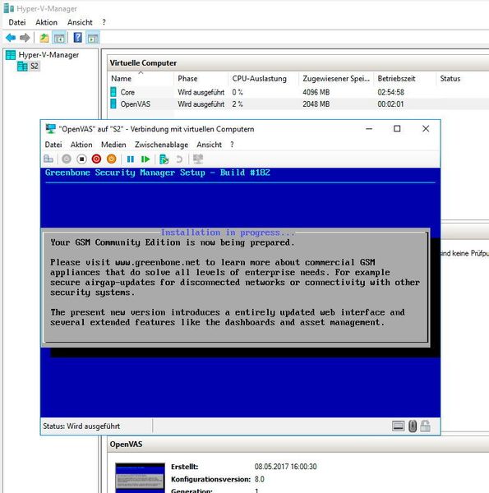Click 'Status: Wird ausgeführt' in status bar
Image resolution: width=489 pixels, height=493 pixels.
[81, 426]
